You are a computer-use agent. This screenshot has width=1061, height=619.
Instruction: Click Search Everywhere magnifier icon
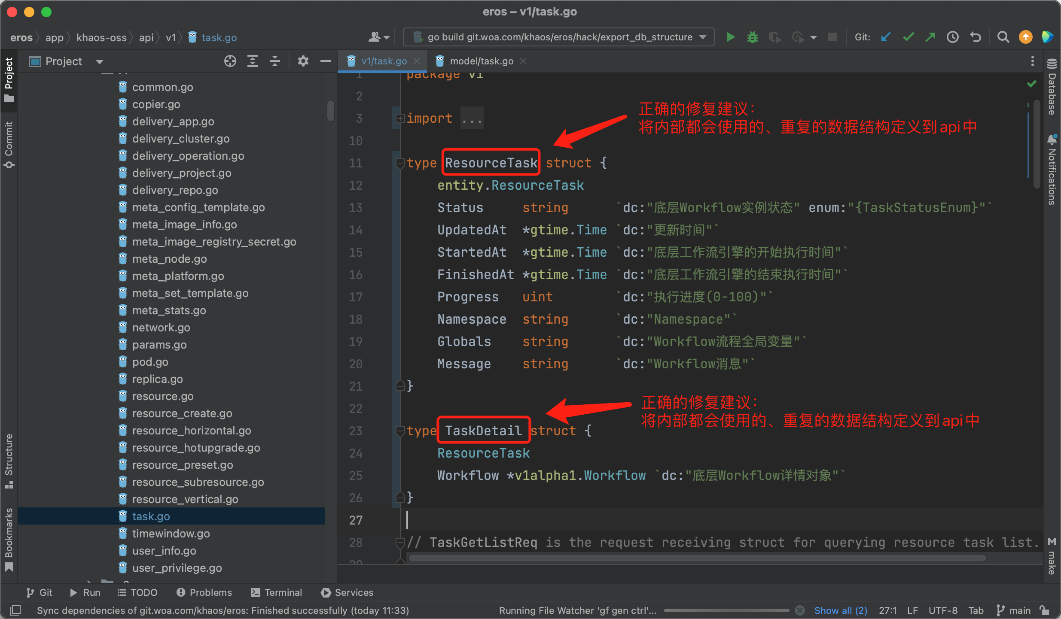tap(1003, 37)
